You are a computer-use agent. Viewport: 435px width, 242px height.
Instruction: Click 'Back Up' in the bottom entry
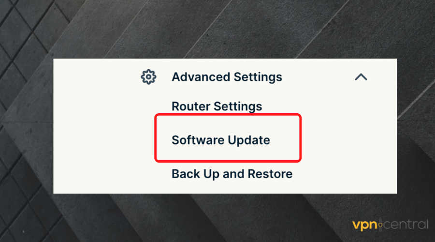point(195,175)
